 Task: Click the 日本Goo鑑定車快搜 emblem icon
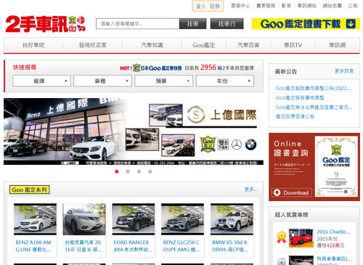click(x=136, y=68)
